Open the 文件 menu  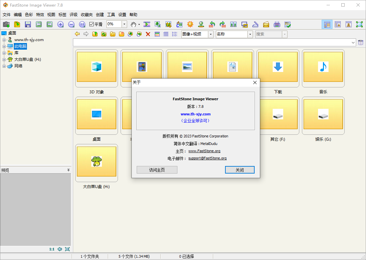7,15
